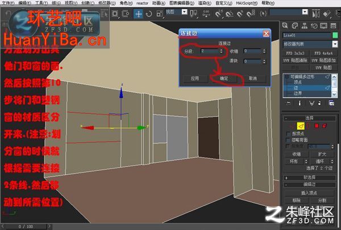The width and height of the screenshot is (341, 230).
Task: Select Vertex sub-object level icon
Action: click(x=292, y=126)
